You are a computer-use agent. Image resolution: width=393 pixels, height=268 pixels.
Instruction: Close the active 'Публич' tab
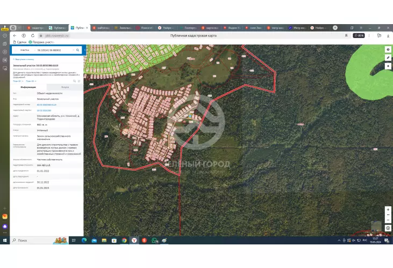click(x=87, y=28)
